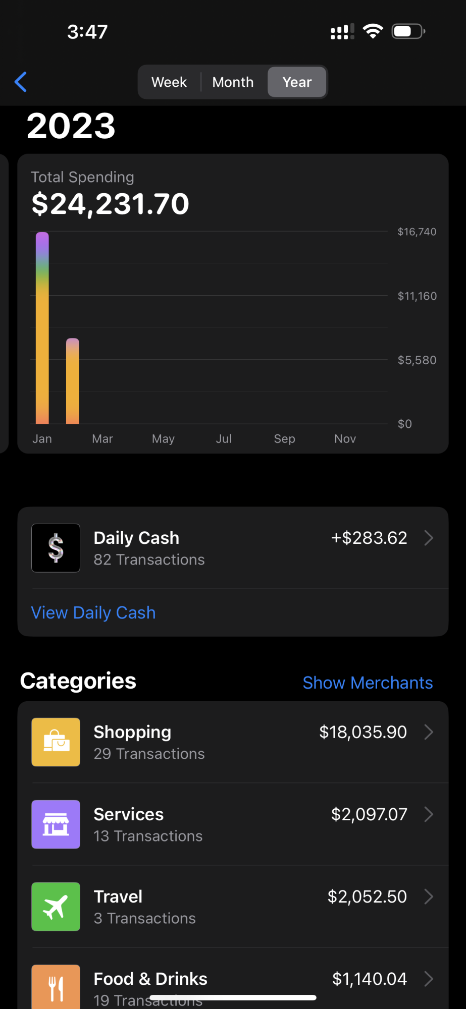Screen dimensions: 466x1009
Task: Switch to Week view segment
Action: point(169,82)
